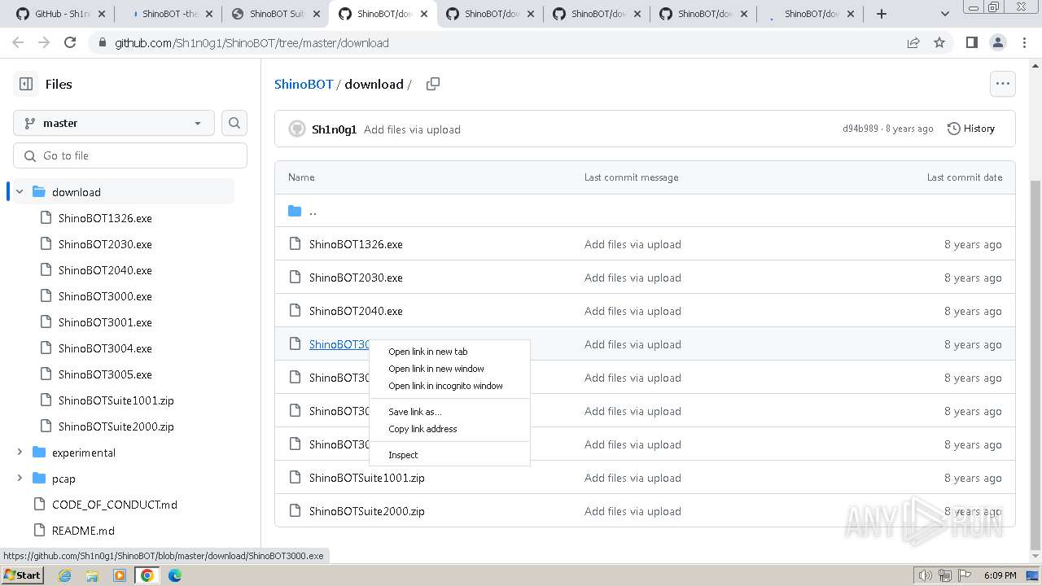View site information lock icon
Image resolution: width=1042 pixels, height=586 pixels.
(x=101, y=43)
